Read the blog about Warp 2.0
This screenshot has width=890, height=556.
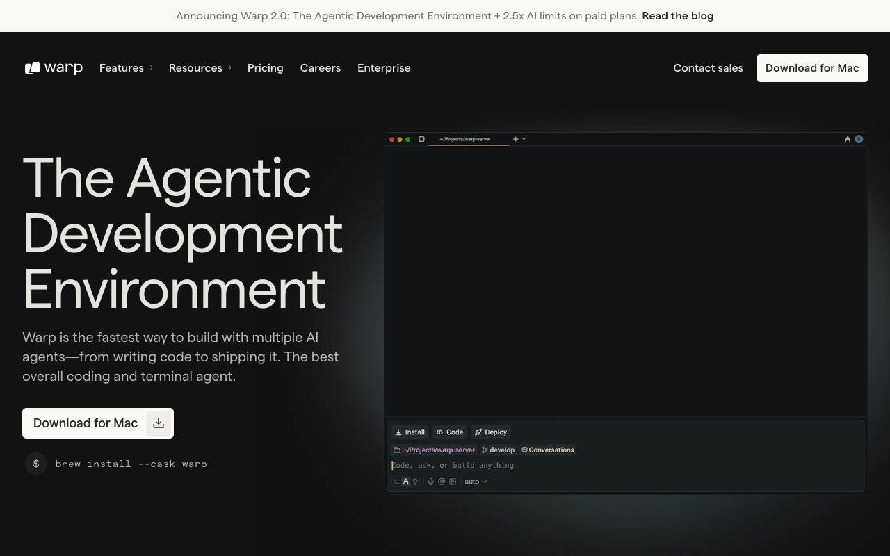[x=677, y=16]
